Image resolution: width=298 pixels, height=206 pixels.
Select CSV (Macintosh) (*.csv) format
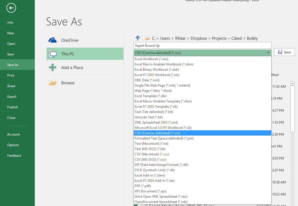coord(203,154)
